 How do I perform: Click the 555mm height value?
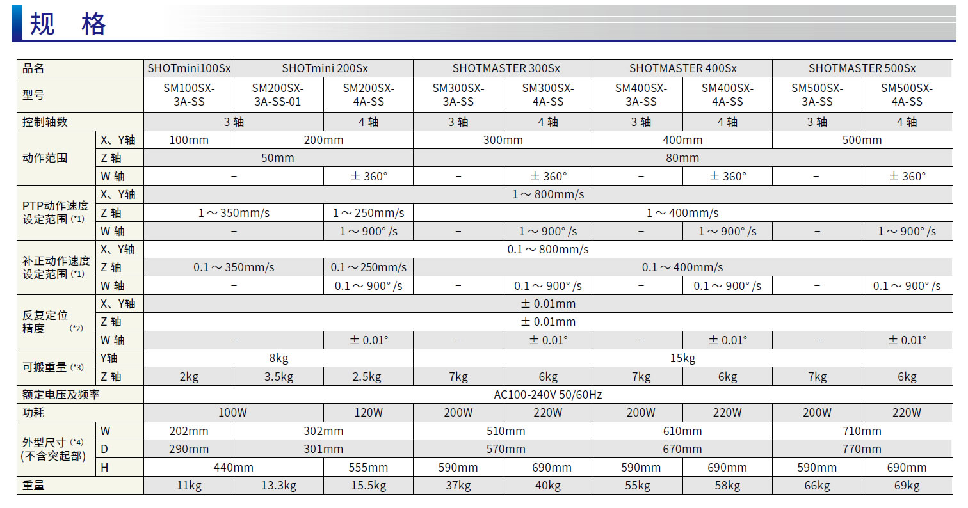368,468
